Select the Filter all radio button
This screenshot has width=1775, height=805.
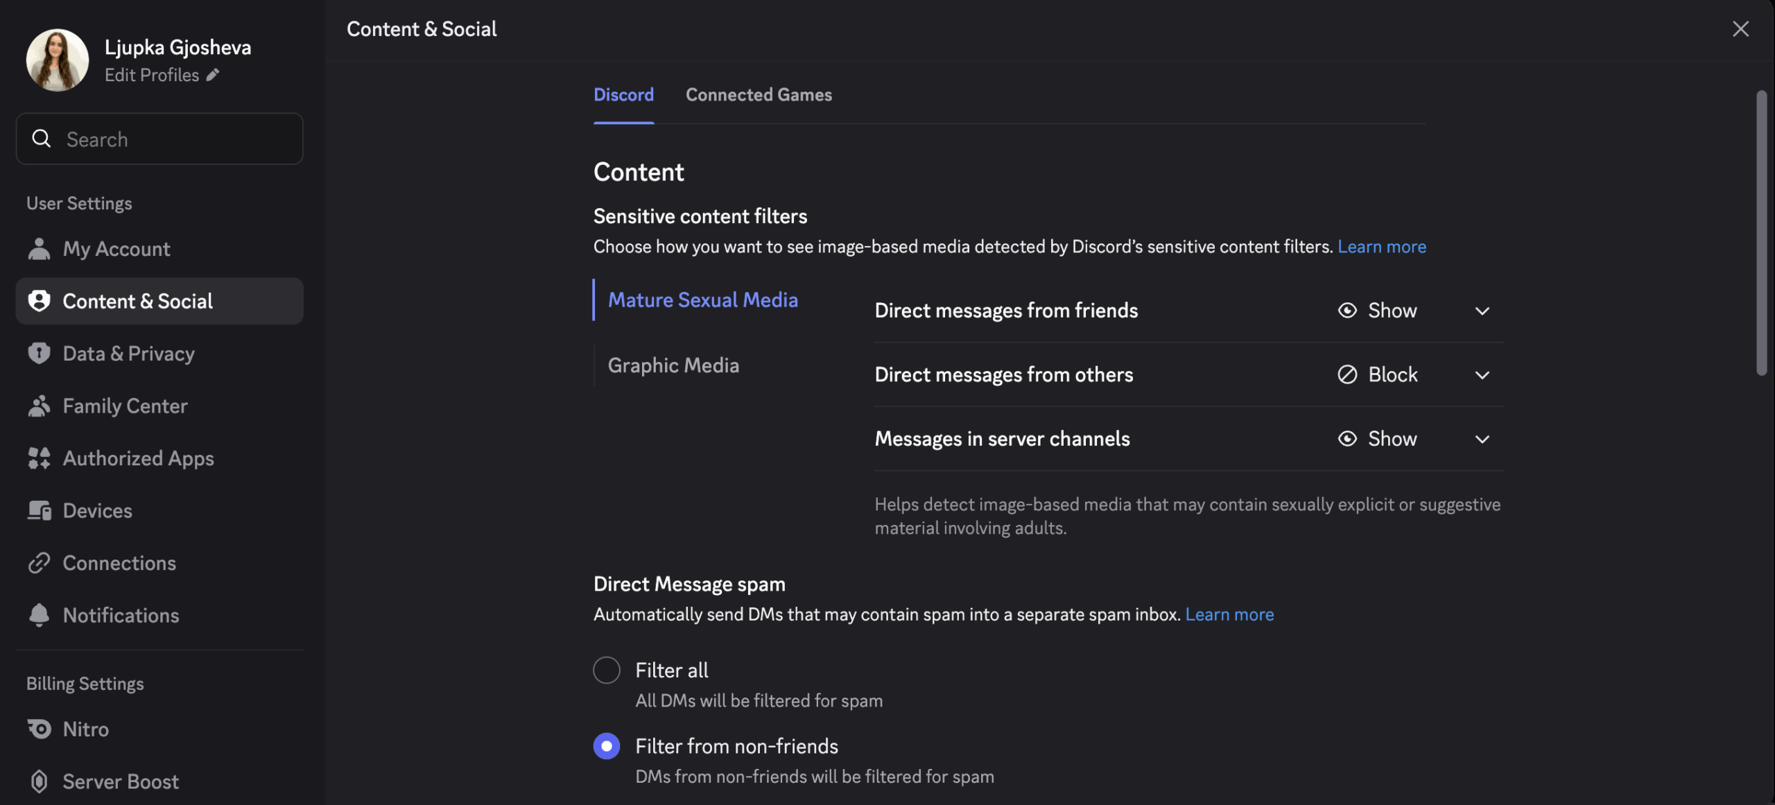(x=606, y=670)
